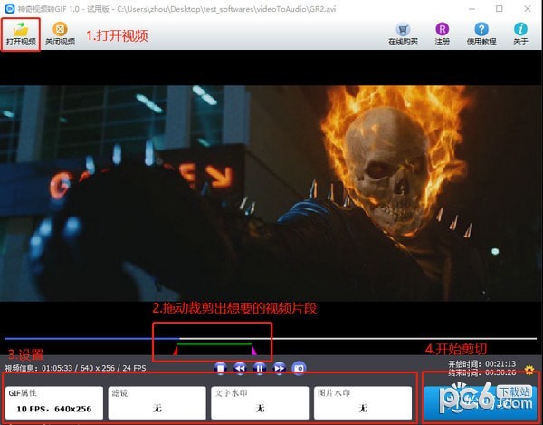Capture a snapshot with the camera icon
This screenshot has height=425, width=543.
pos(300,368)
